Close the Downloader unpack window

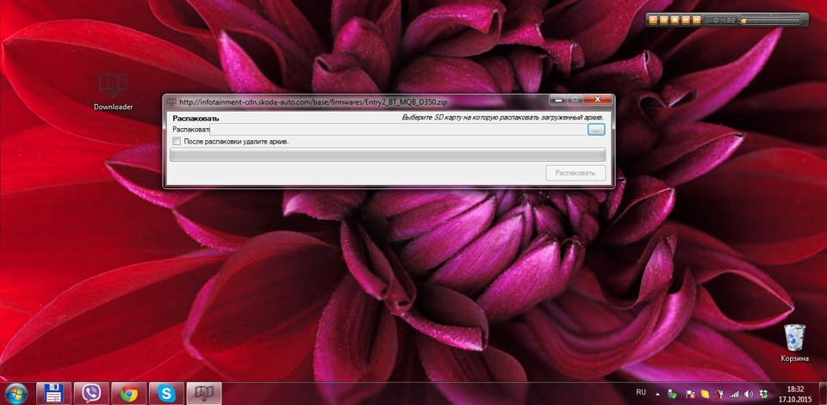598,100
